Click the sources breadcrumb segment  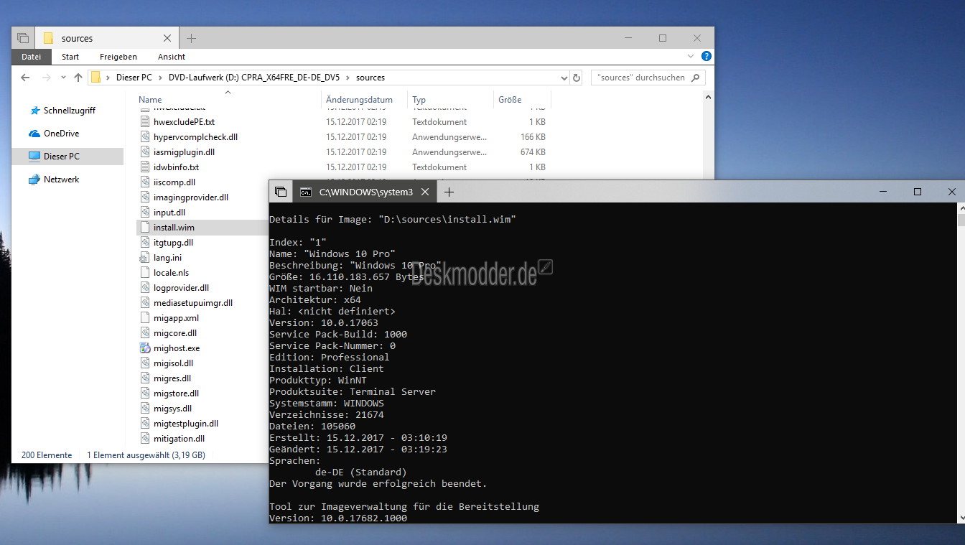point(370,78)
